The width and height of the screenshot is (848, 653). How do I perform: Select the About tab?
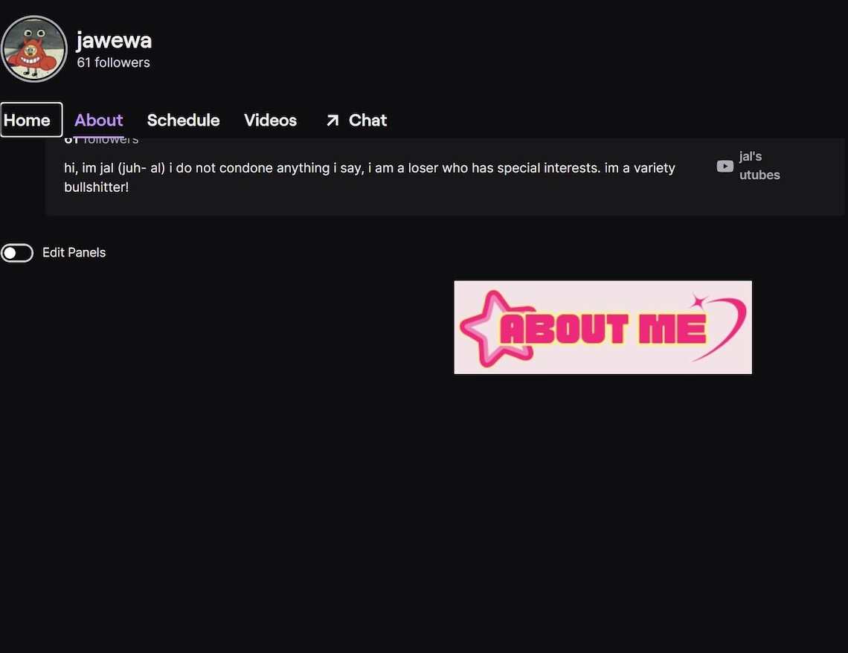pos(99,118)
